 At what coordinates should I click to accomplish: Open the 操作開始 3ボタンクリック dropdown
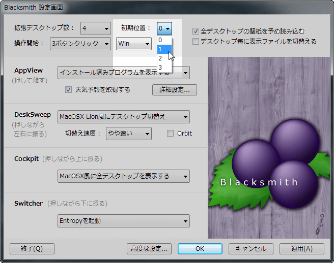(80, 44)
